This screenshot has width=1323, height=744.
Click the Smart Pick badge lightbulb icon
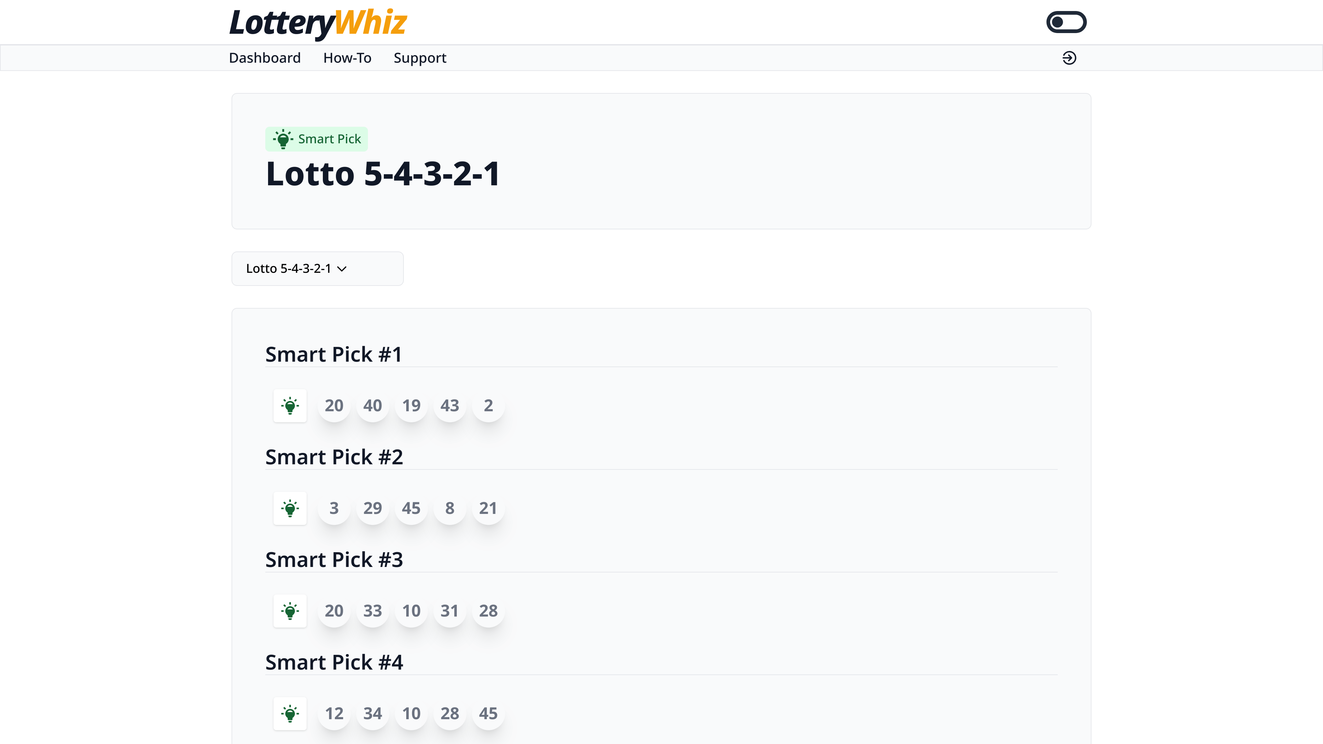pyautogui.click(x=283, y=139)
